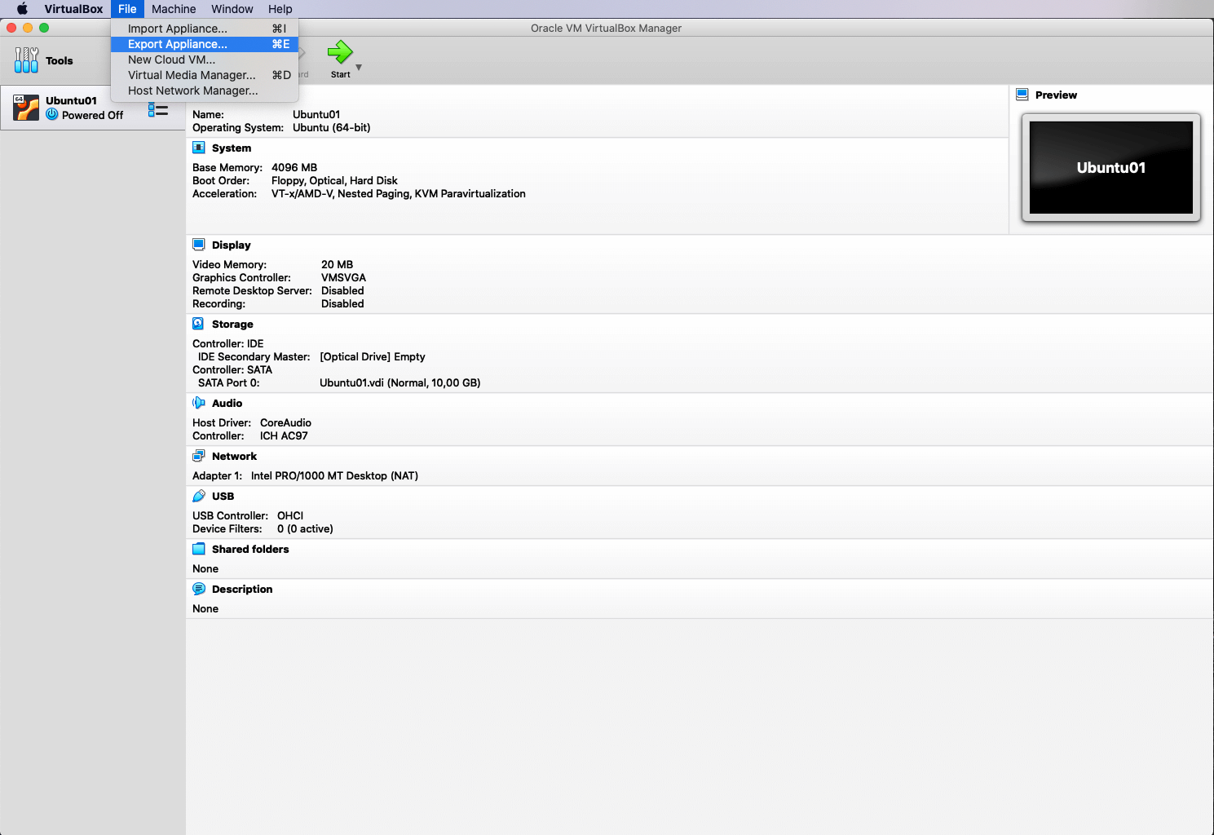Image resolution: width=1214 pixels, height=835 pixels.
Task: Open the System section header link
Action: click(x=232, y=148)
